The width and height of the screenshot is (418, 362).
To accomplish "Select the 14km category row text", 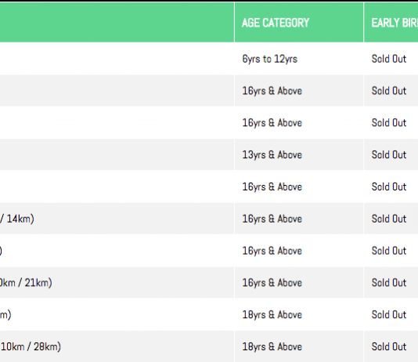I will [16, 219].
